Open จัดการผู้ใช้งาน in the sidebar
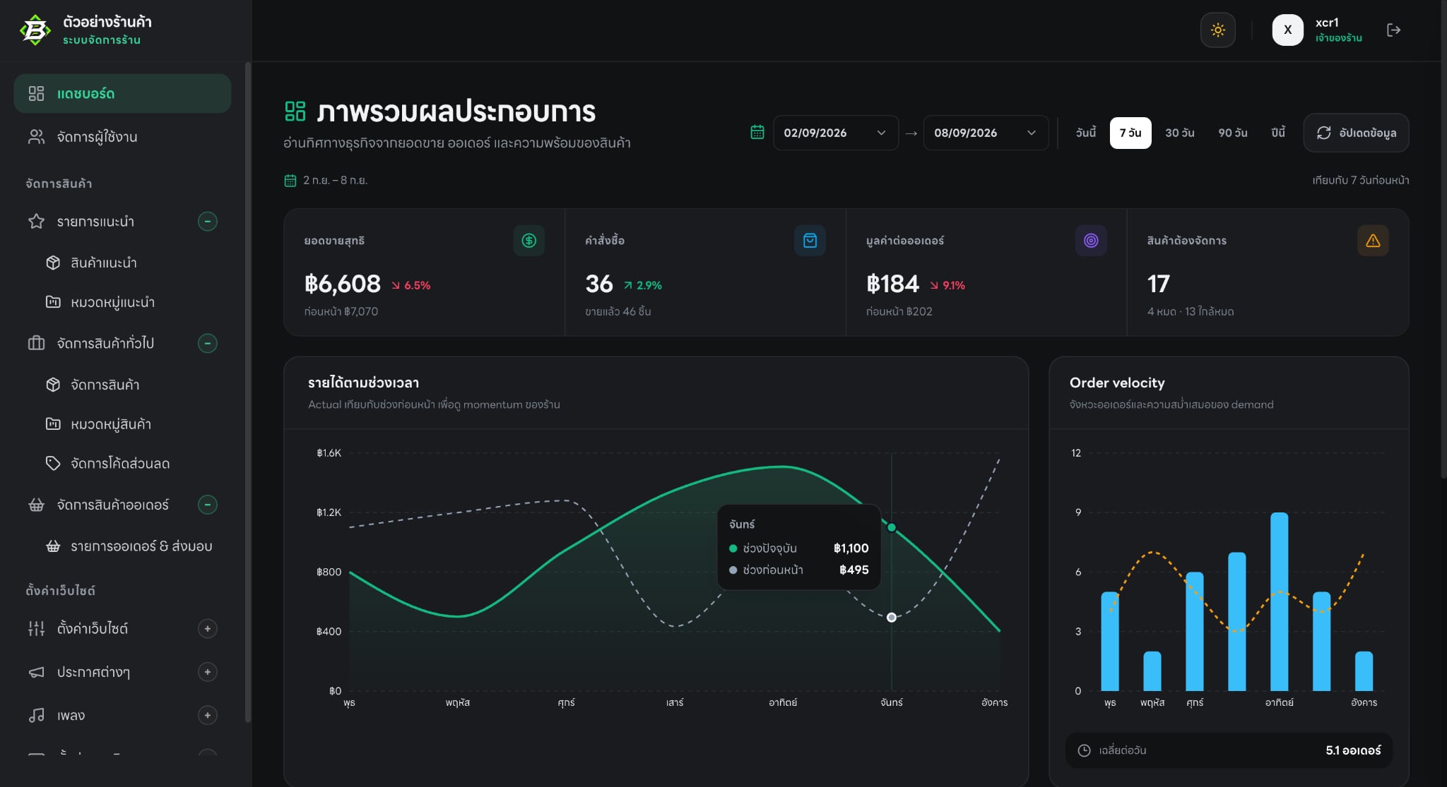Viewport: 1447px width, 787px height. [x=122, y=137]
